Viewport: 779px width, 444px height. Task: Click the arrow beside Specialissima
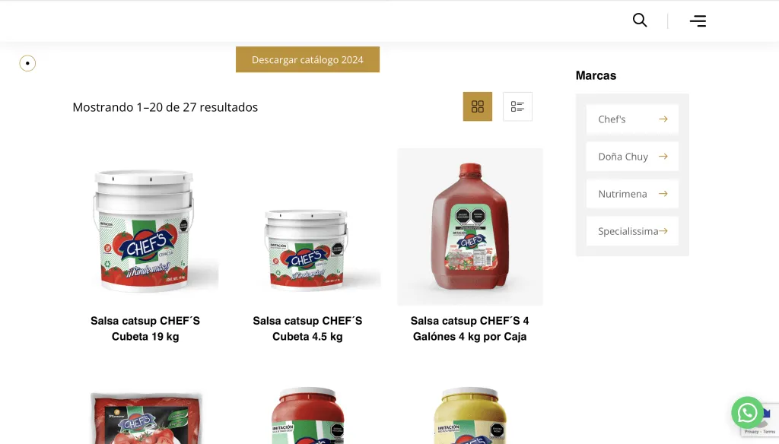(663, 231)
